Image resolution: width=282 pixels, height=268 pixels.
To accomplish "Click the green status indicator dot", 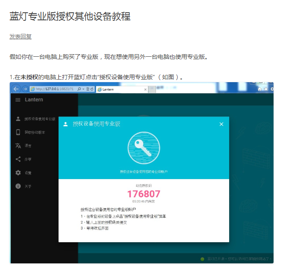I will 203,259.
